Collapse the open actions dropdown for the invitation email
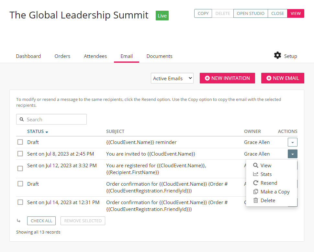 pyautogui.click(x=292, y=154)
